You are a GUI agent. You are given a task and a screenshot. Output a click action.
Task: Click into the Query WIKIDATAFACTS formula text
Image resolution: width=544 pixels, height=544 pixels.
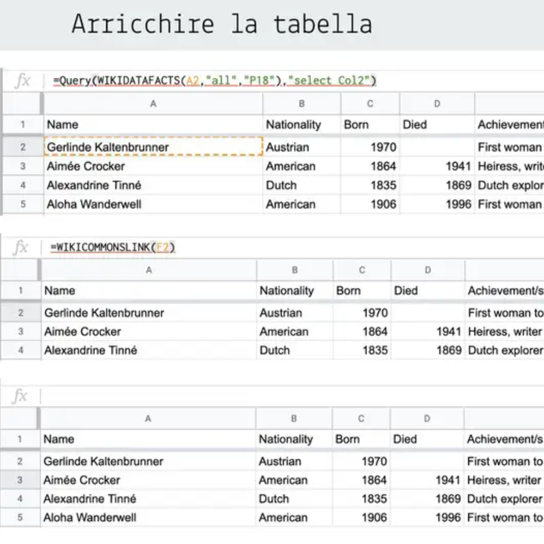214,81
